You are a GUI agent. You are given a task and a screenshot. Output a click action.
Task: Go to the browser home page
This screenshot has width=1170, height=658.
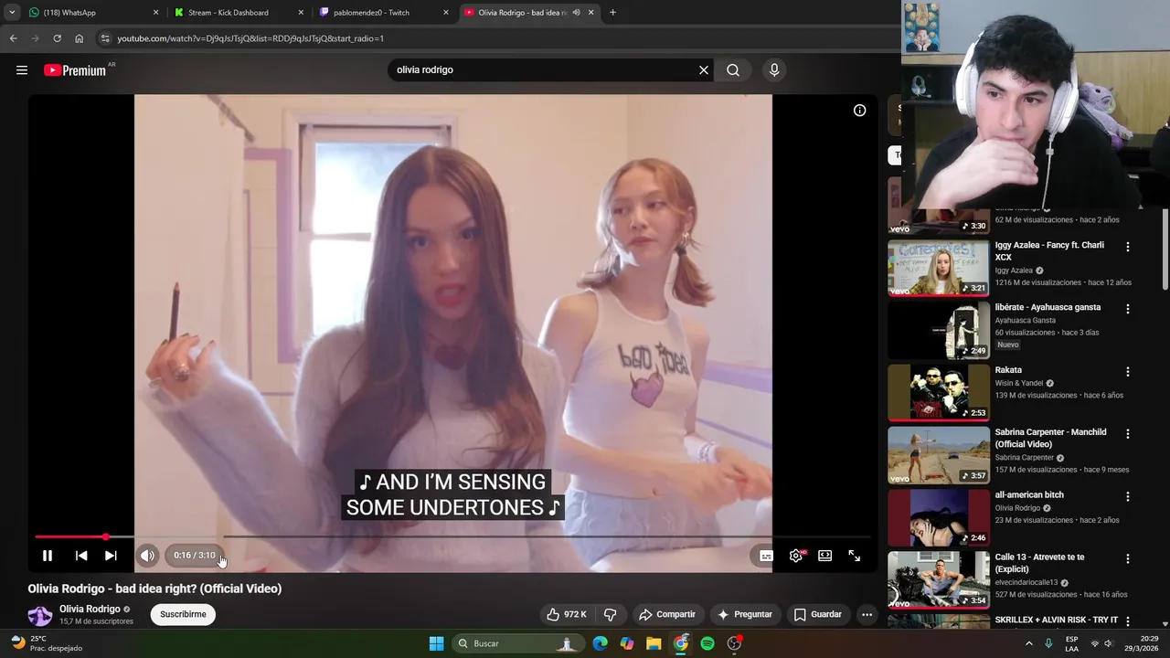tap(80, 38)
